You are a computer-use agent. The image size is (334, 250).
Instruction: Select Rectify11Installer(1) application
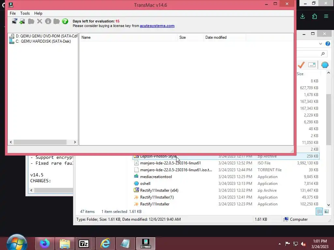(x=226, y=197)
